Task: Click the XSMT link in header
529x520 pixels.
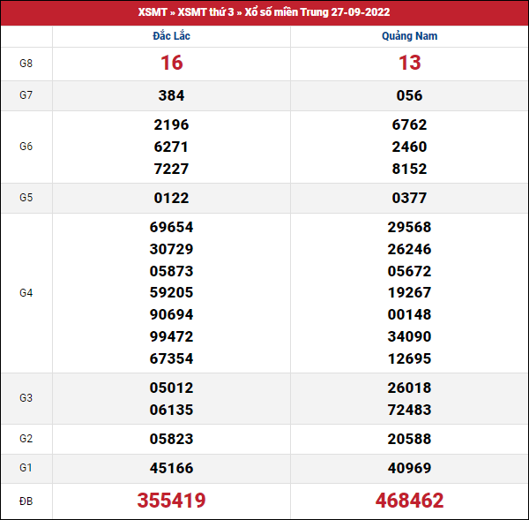Action: coord(152,12)
